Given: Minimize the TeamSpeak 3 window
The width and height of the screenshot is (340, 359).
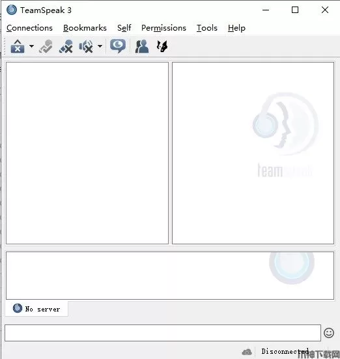Looking at the screenshot, I should click(x=266, y=10).
